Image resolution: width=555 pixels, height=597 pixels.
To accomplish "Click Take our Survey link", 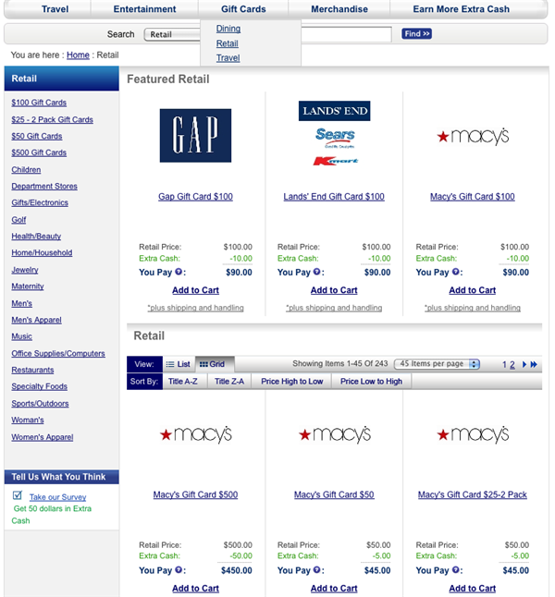I will click(x=58, y=497).
